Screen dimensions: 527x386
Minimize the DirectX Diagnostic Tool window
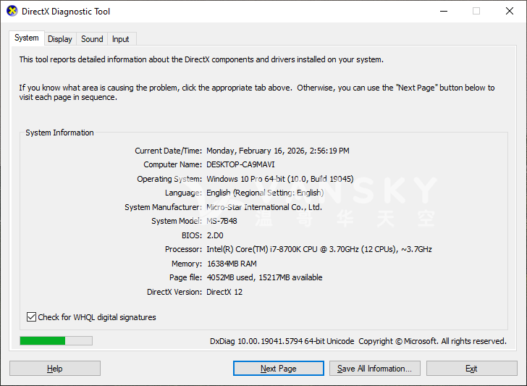click(444, 12)
